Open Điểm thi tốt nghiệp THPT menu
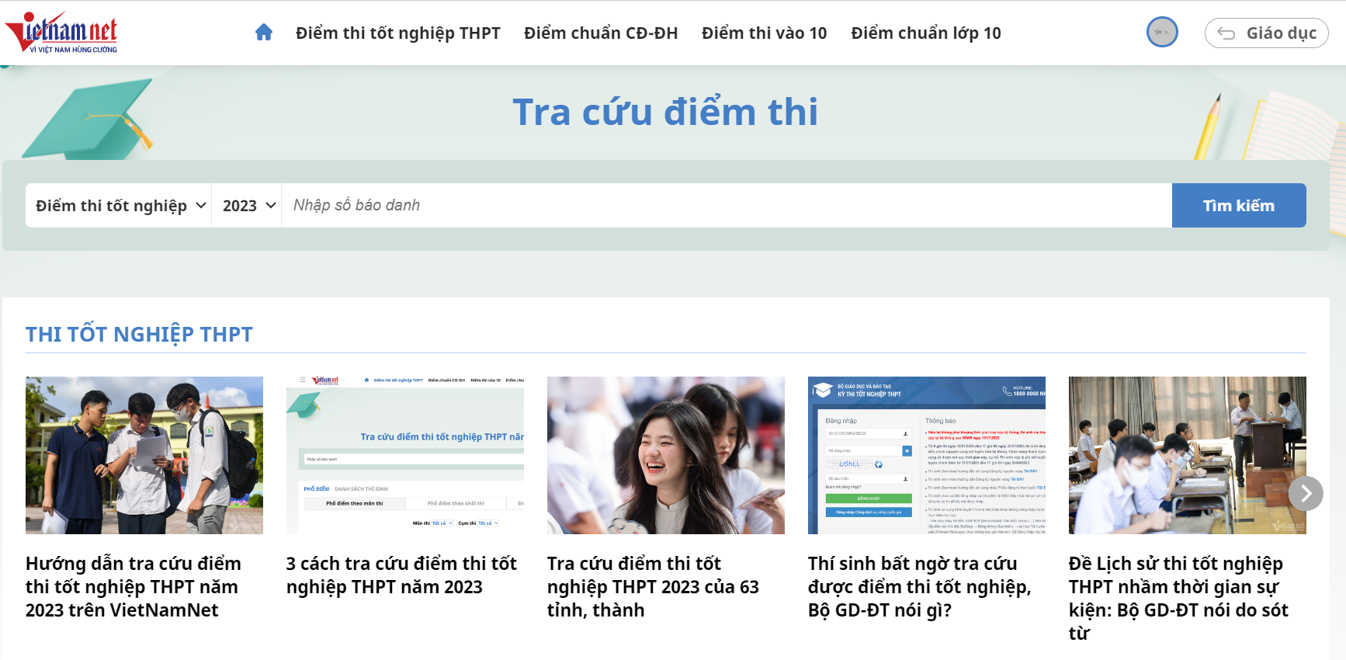The height and width of the screenshot is (660, 1346). click(x=398, y=33)
